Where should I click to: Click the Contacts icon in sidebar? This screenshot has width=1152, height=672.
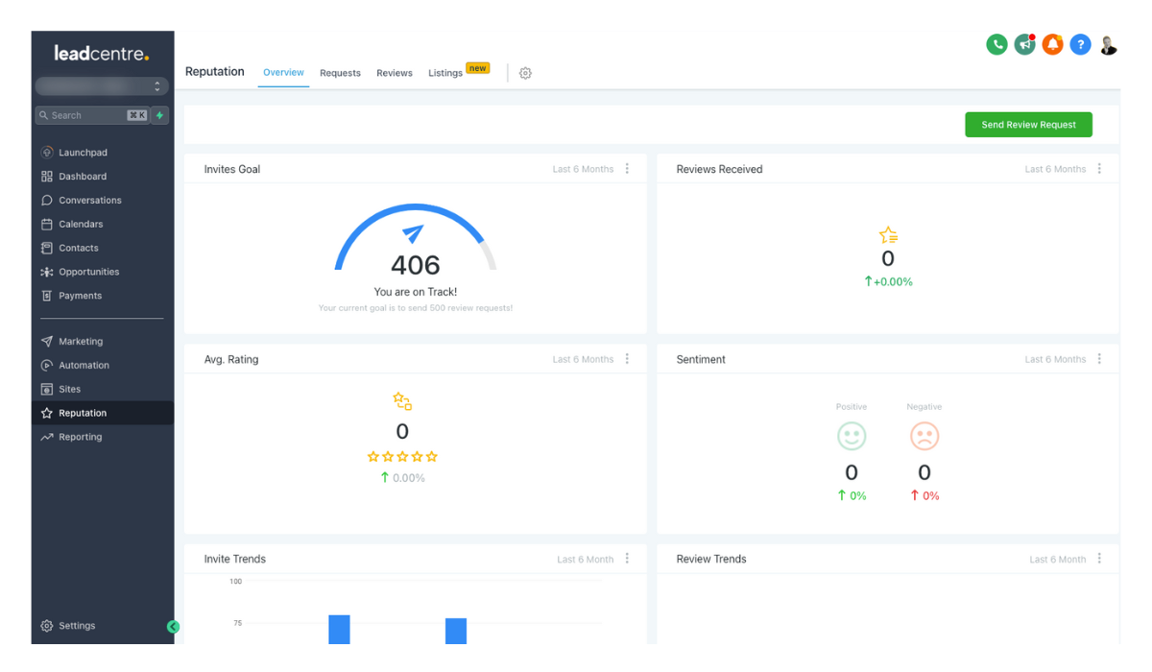pos(47,248)
